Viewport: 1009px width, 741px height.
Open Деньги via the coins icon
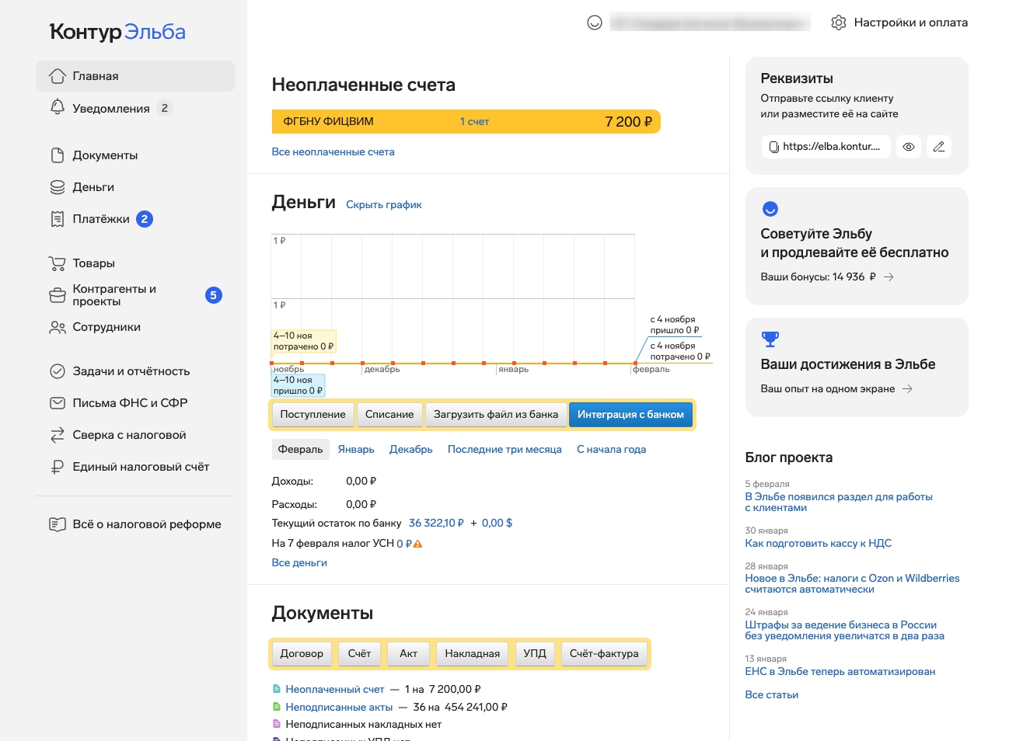58,187
